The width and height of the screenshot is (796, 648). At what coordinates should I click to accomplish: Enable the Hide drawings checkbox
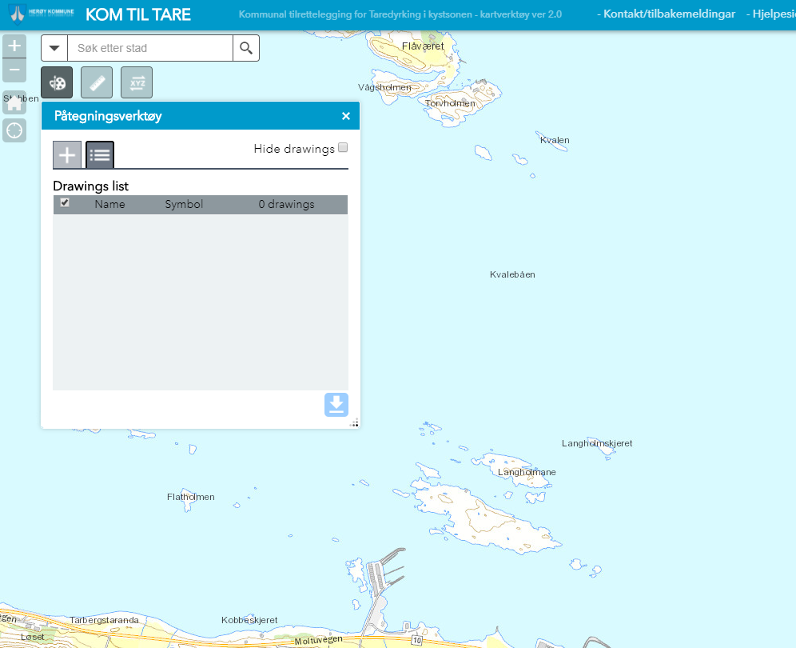tap(343, 147)
